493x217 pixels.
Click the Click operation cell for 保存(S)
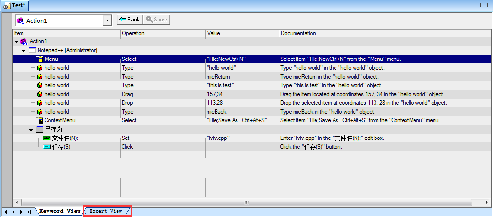(x=163, y=147)
